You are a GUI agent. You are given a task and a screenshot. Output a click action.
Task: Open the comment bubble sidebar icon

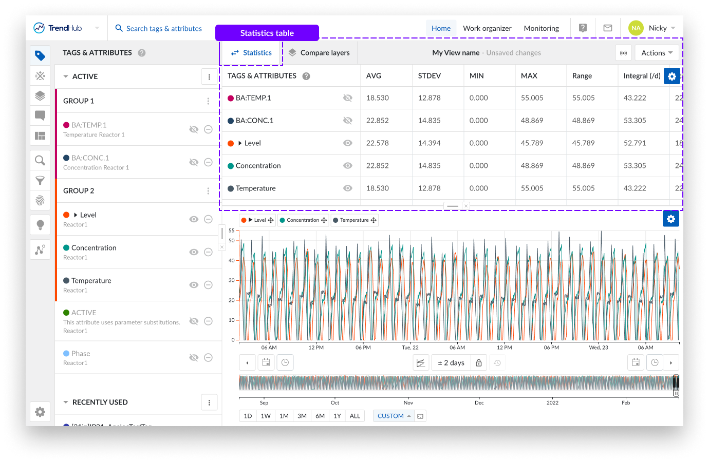[40, 115]
